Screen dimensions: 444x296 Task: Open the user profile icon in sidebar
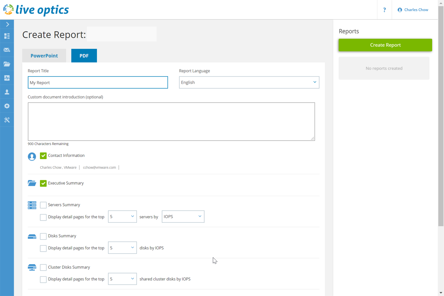(7, 92)
